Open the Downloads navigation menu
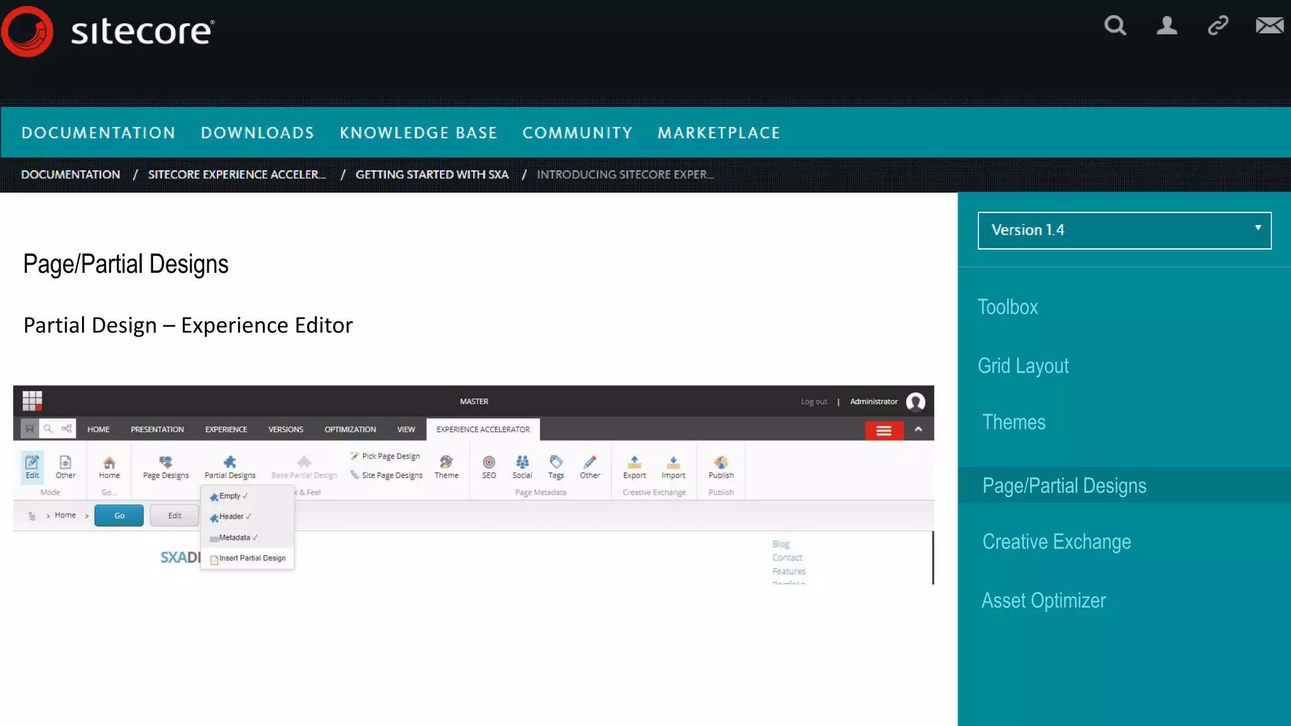Screen dimensions: 1291x726 [257, 133]
